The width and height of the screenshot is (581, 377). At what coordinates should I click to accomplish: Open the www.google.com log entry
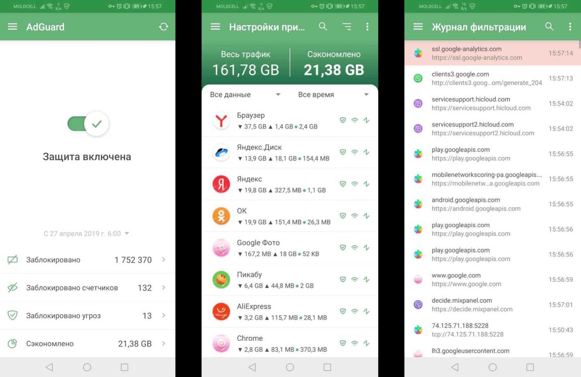[493, 279]
